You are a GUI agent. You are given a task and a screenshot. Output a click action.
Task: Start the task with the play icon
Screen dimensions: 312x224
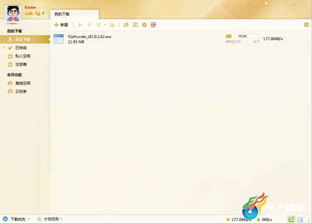80,25
